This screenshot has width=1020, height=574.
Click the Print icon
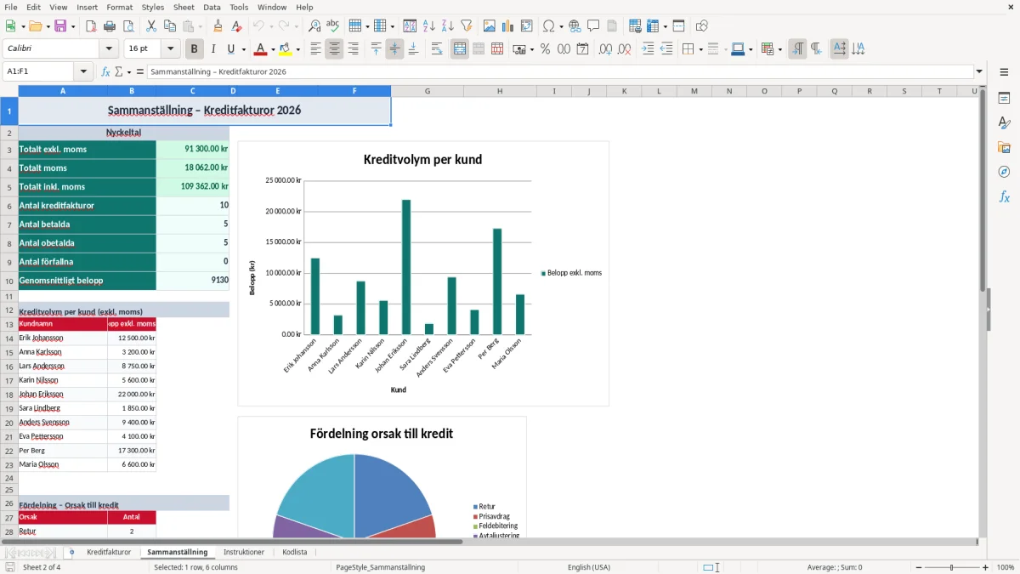(x=110, y=26)
